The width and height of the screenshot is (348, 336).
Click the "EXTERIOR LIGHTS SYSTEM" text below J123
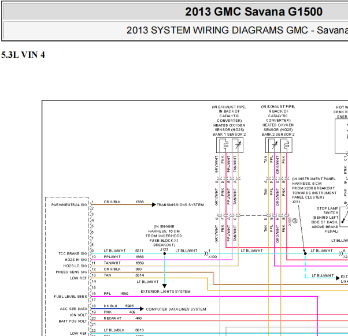coord(165,292)
